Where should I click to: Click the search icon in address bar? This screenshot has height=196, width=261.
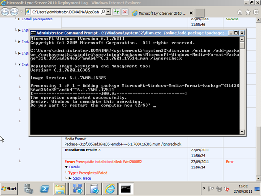click(103, 12)
